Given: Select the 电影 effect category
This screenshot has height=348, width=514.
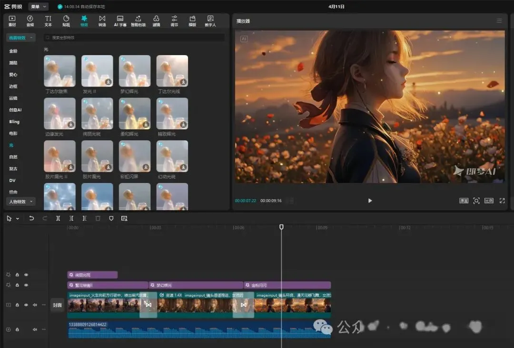Looking at the screenshot, I should [x=13, y=134].
